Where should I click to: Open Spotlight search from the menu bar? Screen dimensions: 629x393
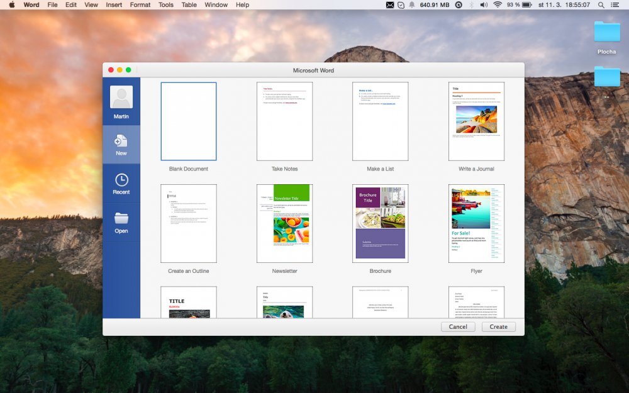[x=602, y=5]
